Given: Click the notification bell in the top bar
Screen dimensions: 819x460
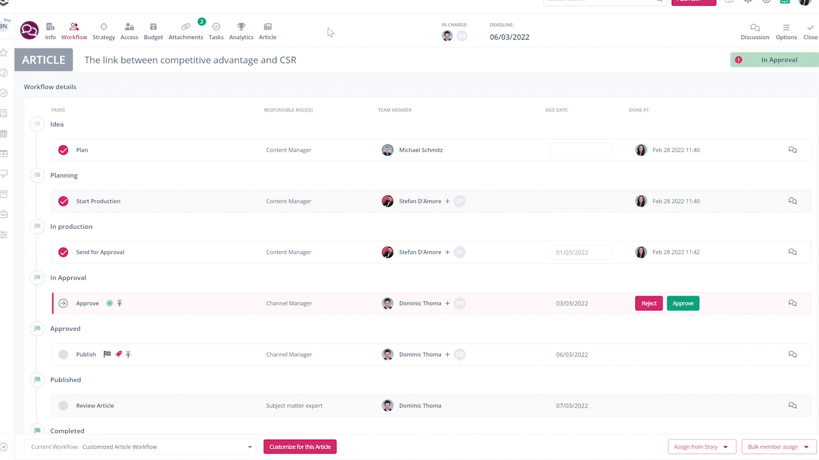Looking at the screenshot, I should click(747, 3).
